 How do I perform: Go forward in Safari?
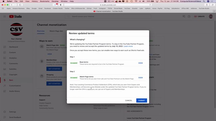[x=15, y=5]
